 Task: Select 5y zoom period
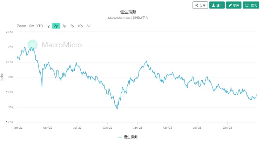pyautogui.click(x=72, y=26)
